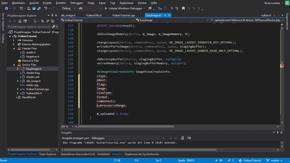Click the code editor horizontal scrollbar thumb
The image size is (290, 163).
click(x=126, y=127)
